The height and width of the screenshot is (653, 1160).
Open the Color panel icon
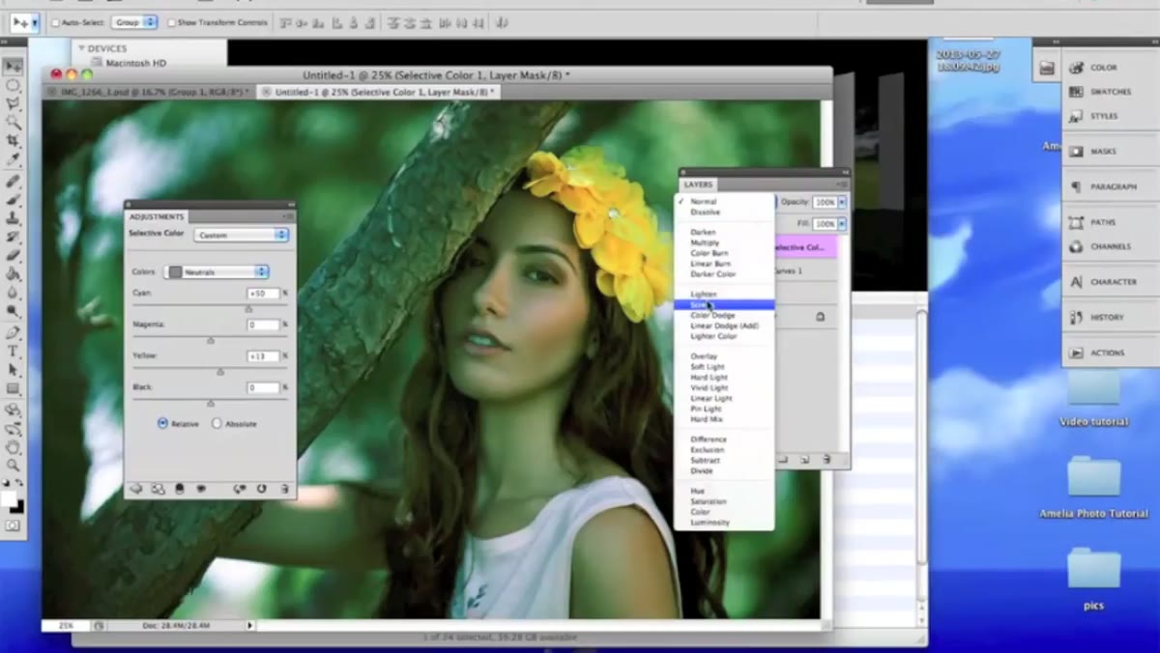1077,68
